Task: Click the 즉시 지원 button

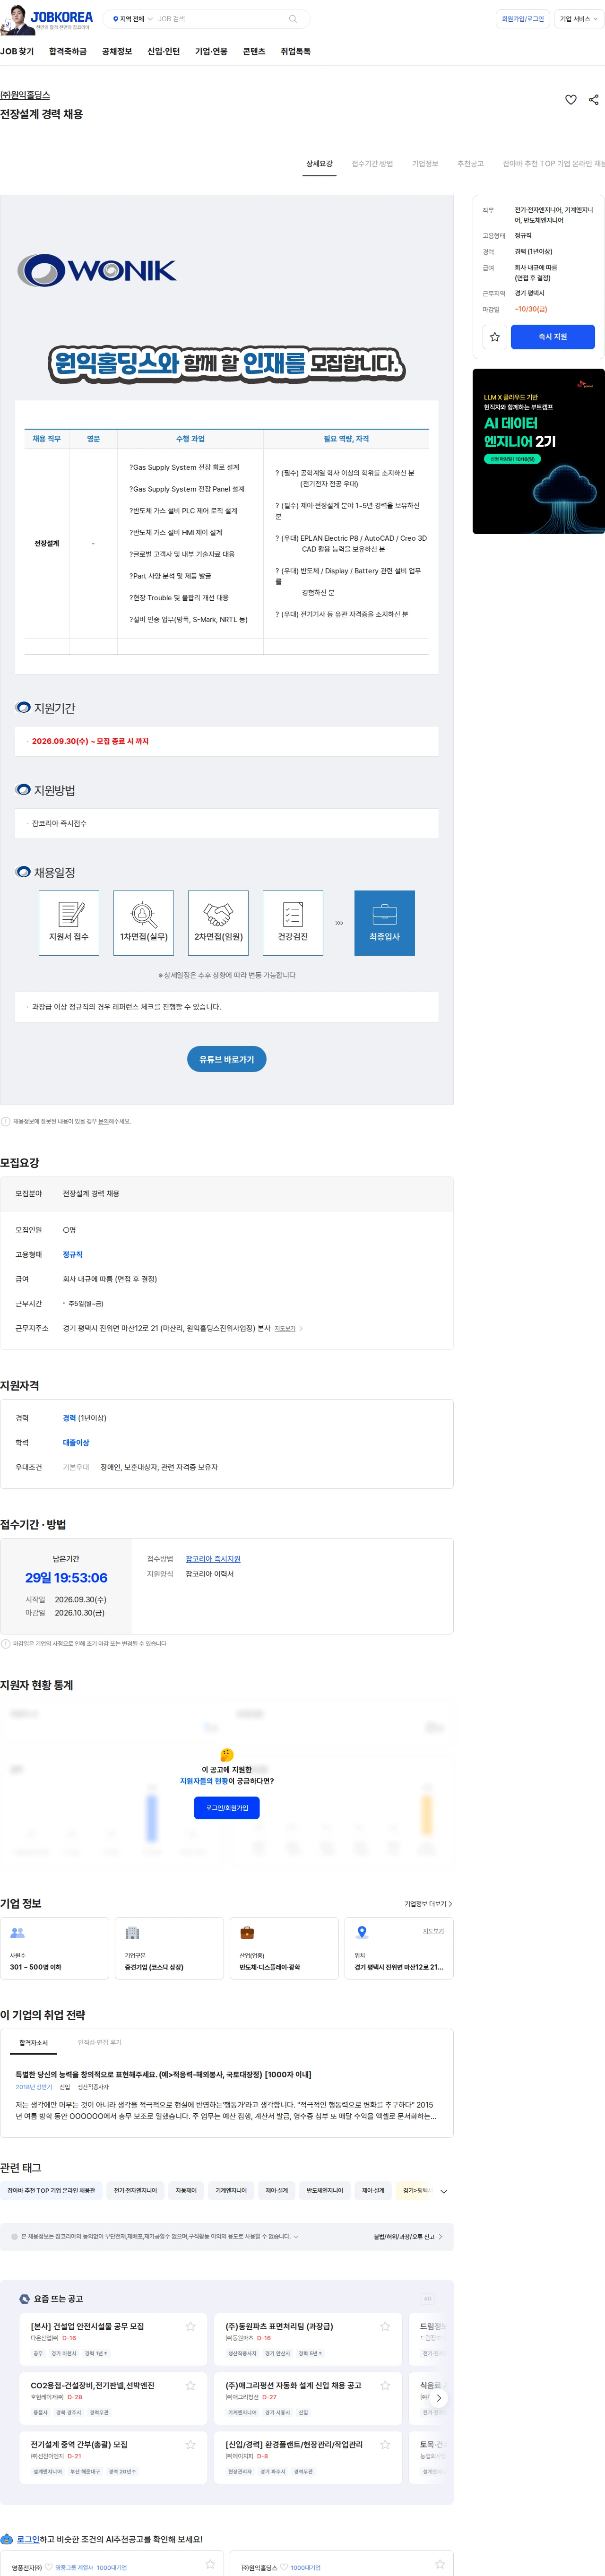Action: click(x=553, y=337)
